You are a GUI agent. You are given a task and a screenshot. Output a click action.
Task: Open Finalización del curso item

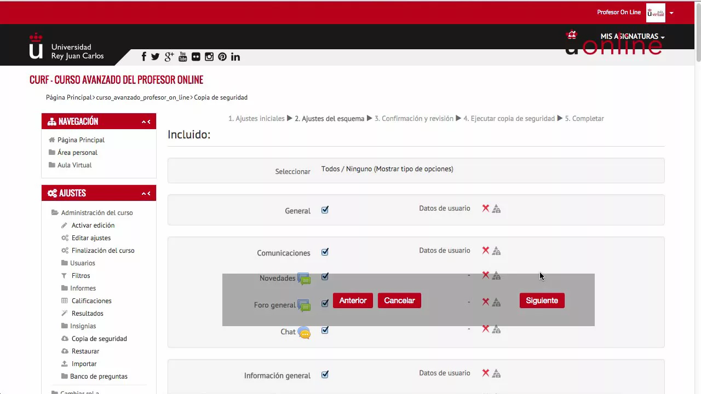pyautogui.click(x=103, y=251)
